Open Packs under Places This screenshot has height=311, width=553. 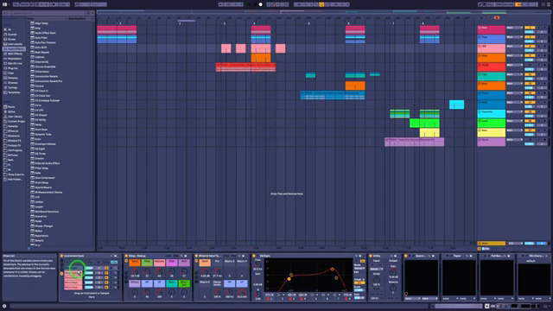click(11, 106)
